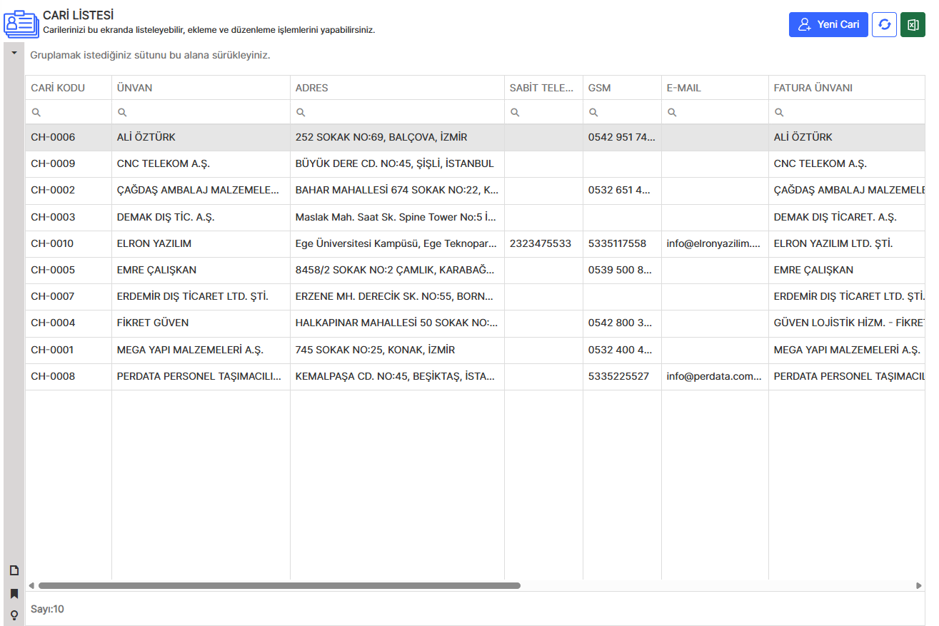Click the horizontal scrollbar right arrow
The width and height of the screenshot is (939, 626).
pyautogui.click(x=919, y=586)
